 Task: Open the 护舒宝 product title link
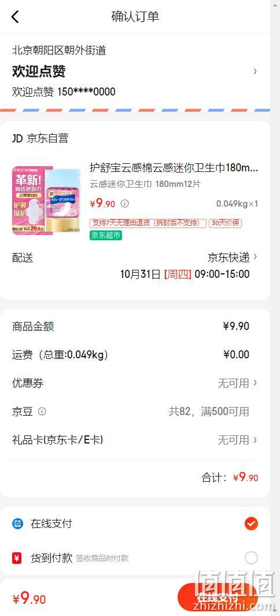[x=174, y=168]
